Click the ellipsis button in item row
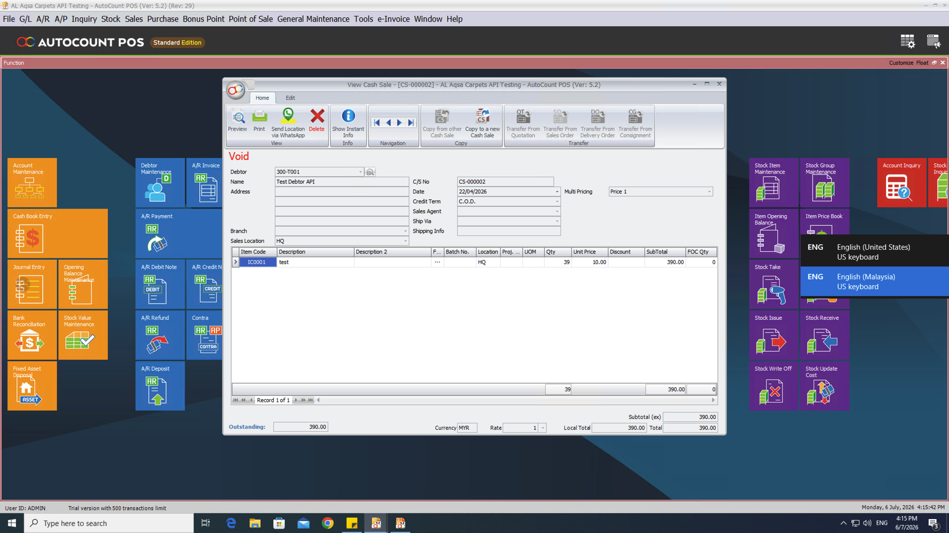 pos(437,262)
